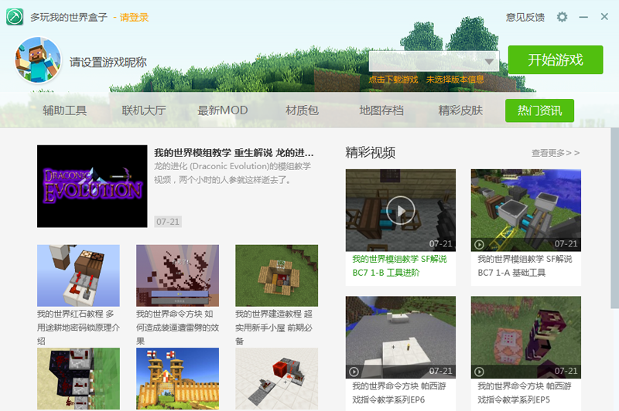This screenshot has height=411, width=619.
Task: Play the SF解说 BC7 1-B video
Action: point(400,210)
